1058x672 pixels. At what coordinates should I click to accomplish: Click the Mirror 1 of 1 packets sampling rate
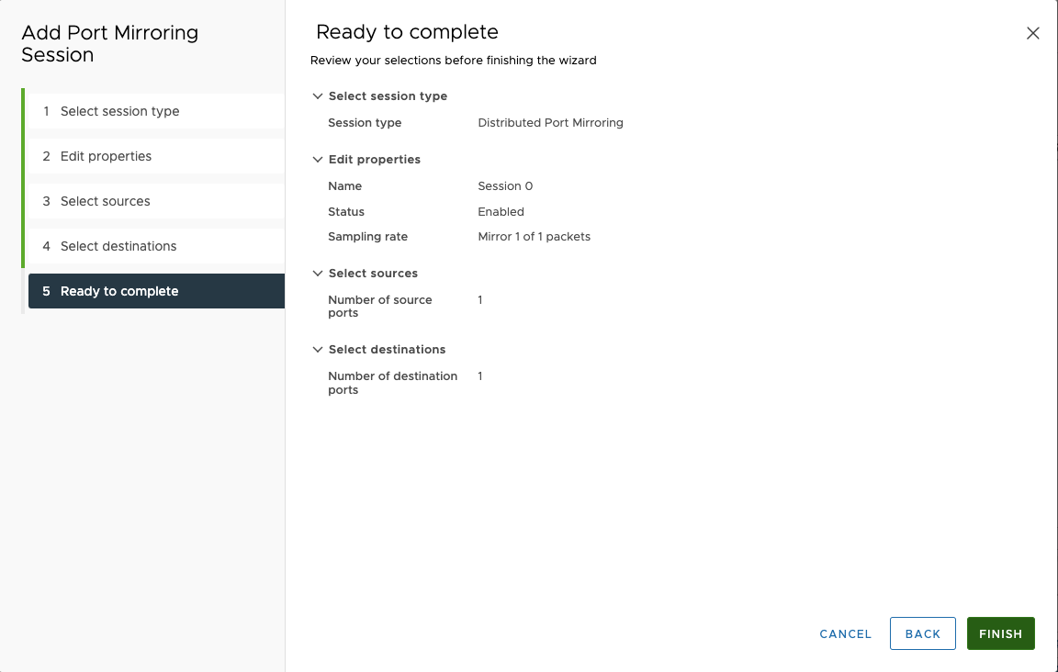point(534,236)
